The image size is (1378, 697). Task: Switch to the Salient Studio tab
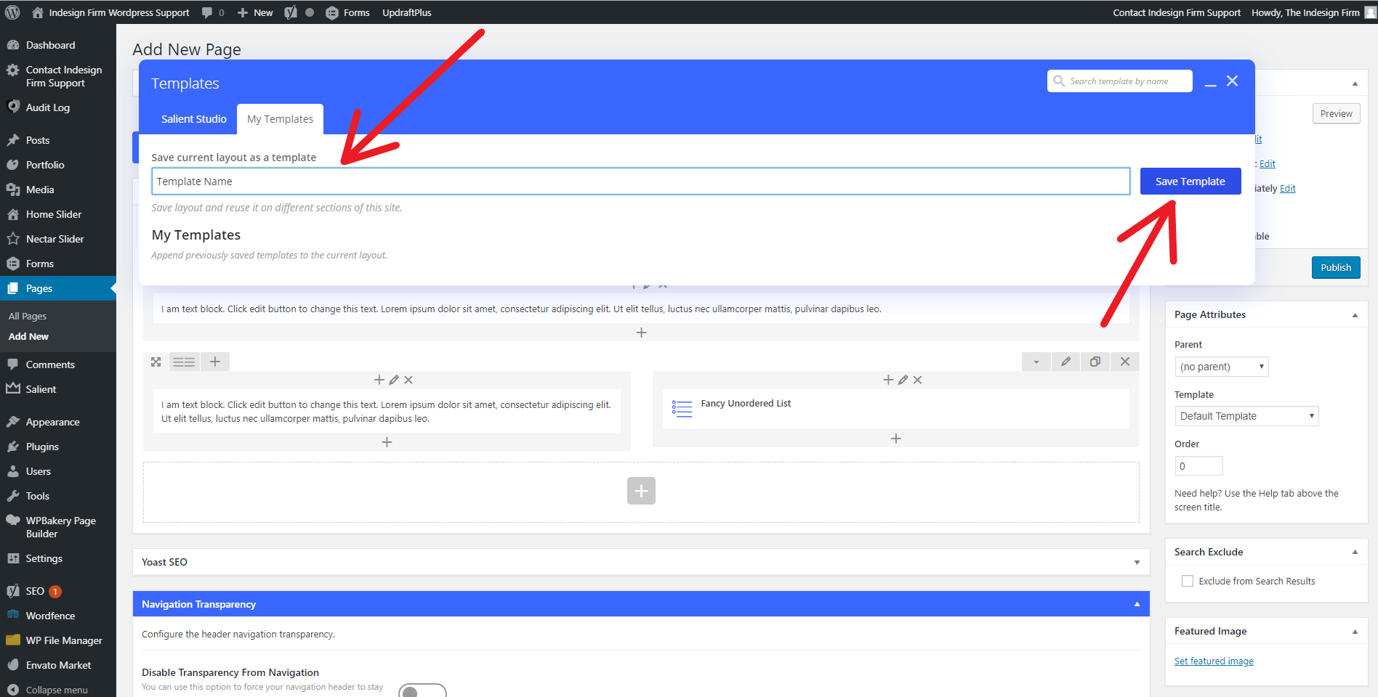coord(193,119)
